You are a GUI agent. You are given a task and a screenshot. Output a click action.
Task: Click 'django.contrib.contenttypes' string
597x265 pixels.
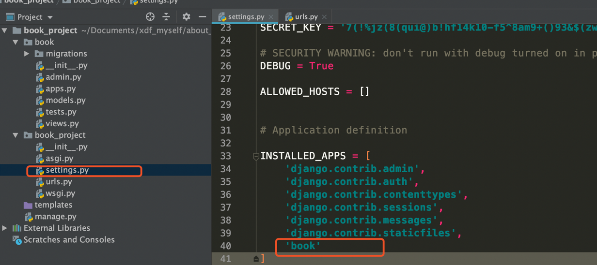374,194
